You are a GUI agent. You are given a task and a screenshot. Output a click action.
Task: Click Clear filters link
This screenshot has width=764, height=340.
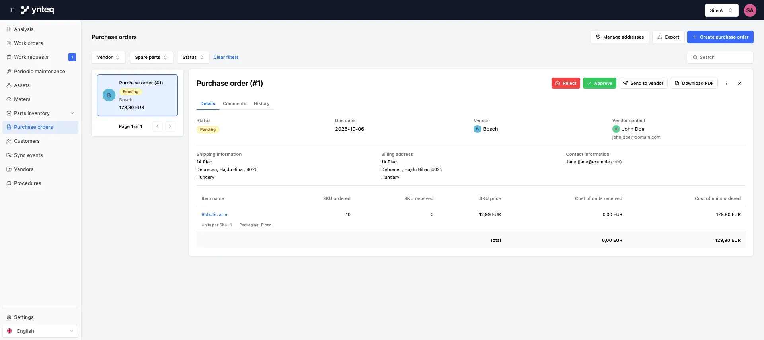(226, 57)
